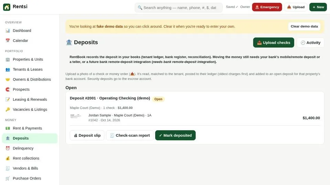This screenshot has width=330, height=185.
Task: Click the Calendar icon in sidebar
Action: [x=8, y=41]
